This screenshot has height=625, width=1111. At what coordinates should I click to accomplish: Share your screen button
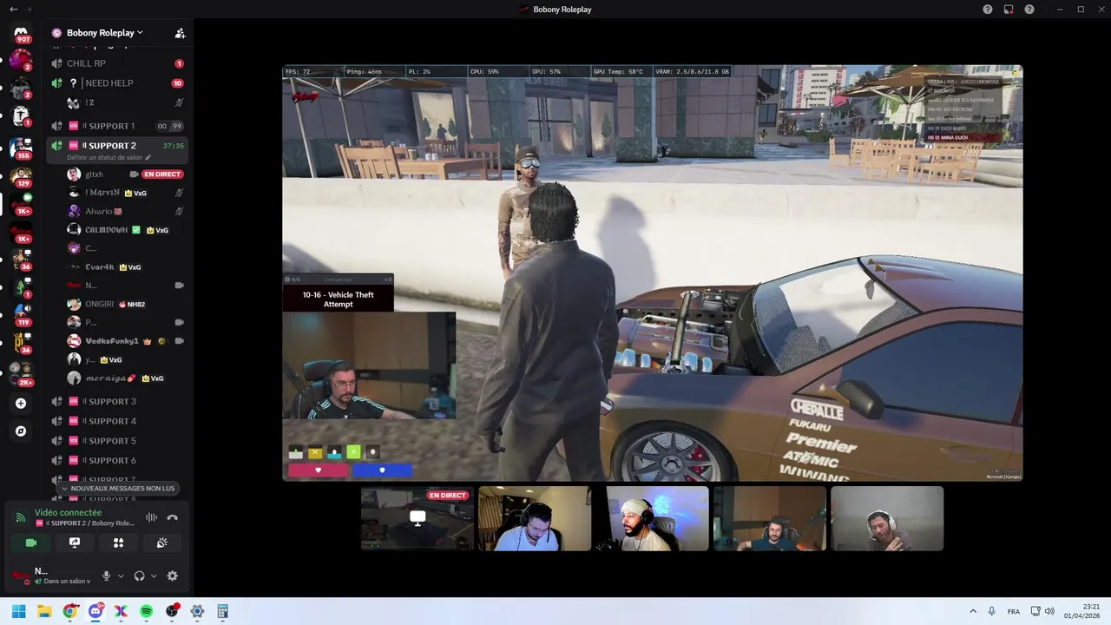pos(75,543)
